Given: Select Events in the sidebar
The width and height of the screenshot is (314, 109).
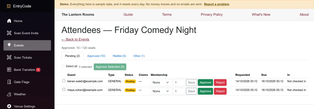Looking at the screenshot, I should [x=27, y=45].
